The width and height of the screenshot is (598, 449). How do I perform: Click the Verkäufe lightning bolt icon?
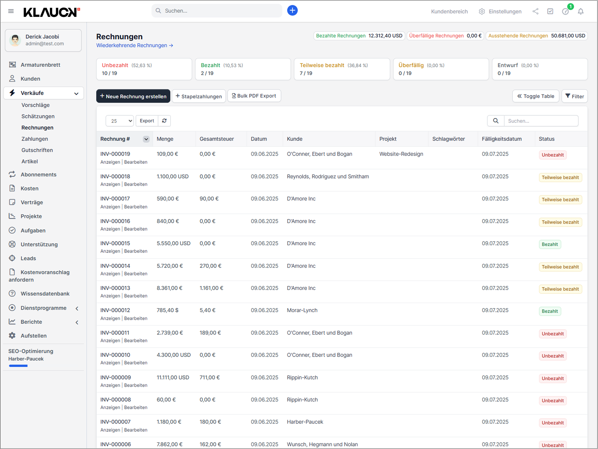(12, 93)
